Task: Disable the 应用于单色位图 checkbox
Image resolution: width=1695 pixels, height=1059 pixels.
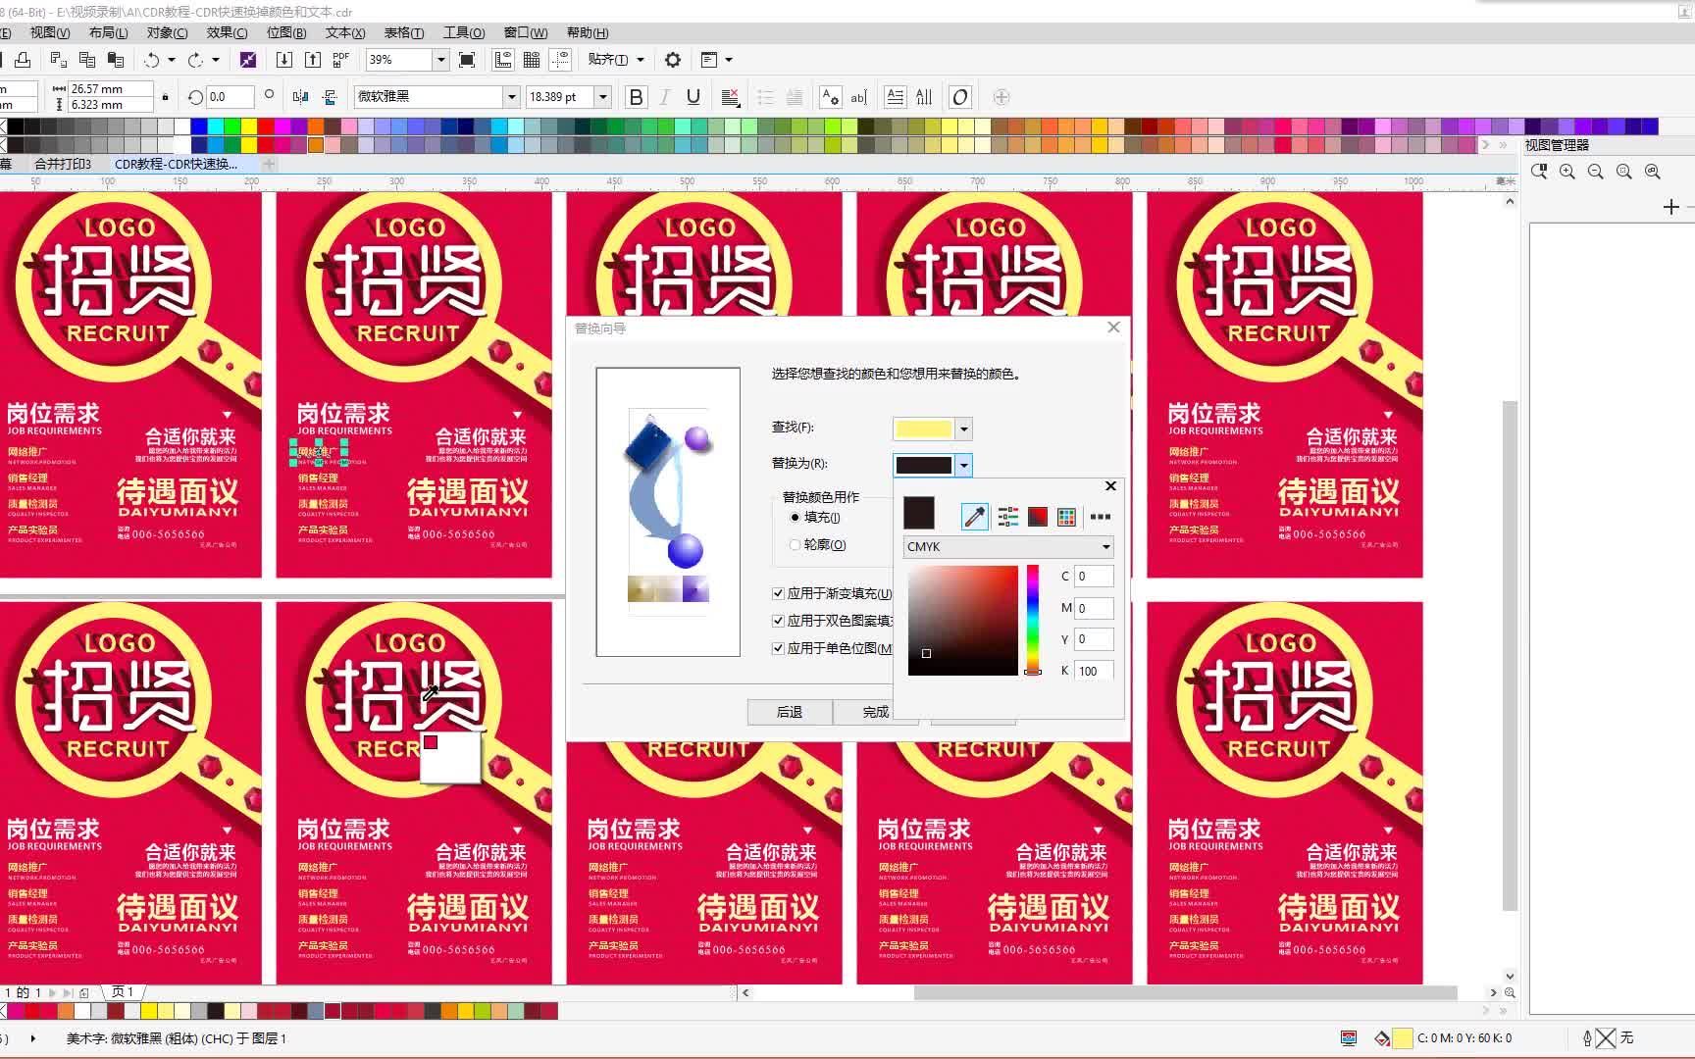Action: (778, 648)
